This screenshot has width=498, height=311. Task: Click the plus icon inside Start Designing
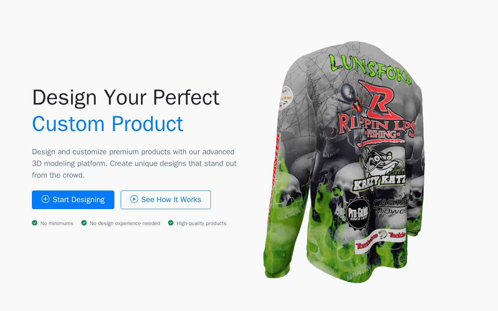click(46, 199)
